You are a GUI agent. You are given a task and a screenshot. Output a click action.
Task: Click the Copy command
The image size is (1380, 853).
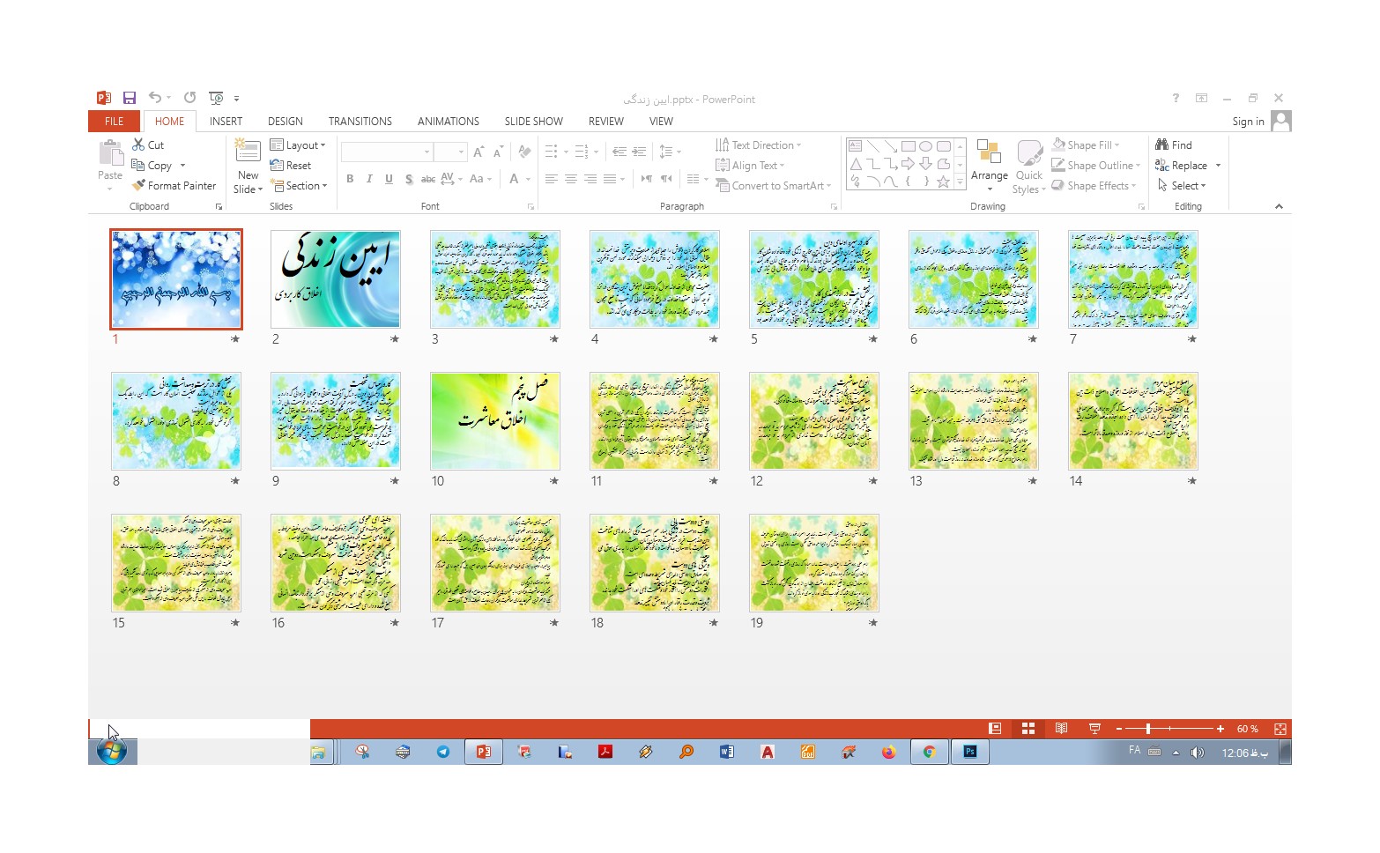point(152,165)
